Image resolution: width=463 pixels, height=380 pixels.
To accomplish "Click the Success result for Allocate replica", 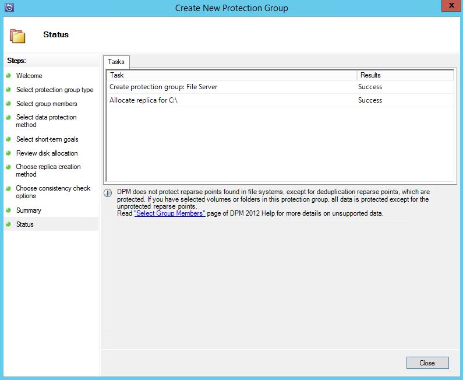I will tap(370, 100).
